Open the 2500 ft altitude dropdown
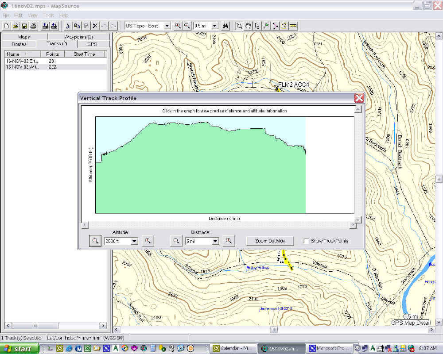The image size is (443, 354). pyautogui.click(x=135, y=241)
